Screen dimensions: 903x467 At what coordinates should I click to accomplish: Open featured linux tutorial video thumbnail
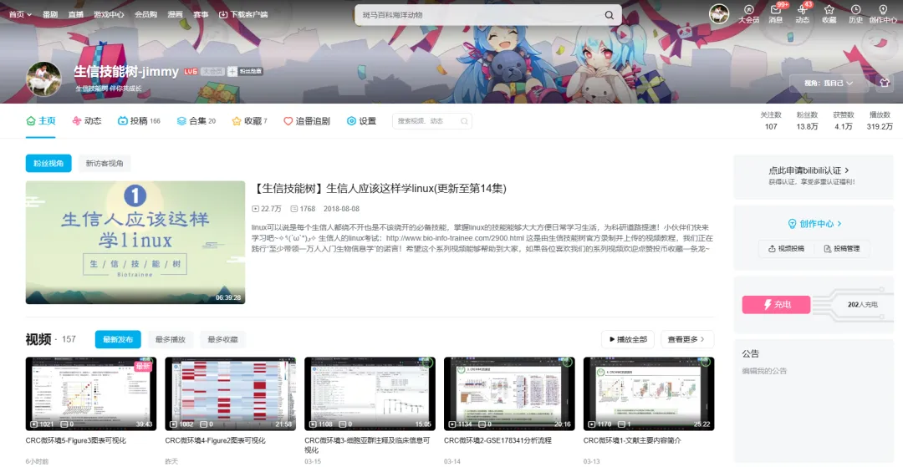[x=135, y=243]
